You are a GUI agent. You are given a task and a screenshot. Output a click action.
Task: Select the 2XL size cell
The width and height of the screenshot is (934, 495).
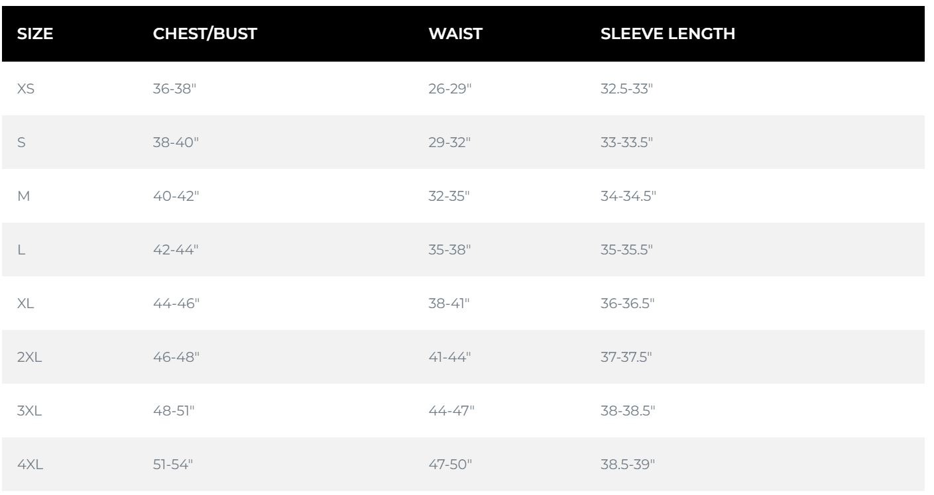(x=29, y=357)
